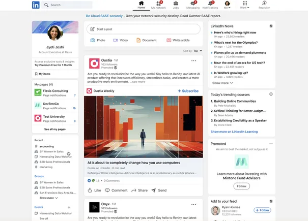Open the Notifications bell icon
Viewport: 308px width, 221px height.
(210, 5)
